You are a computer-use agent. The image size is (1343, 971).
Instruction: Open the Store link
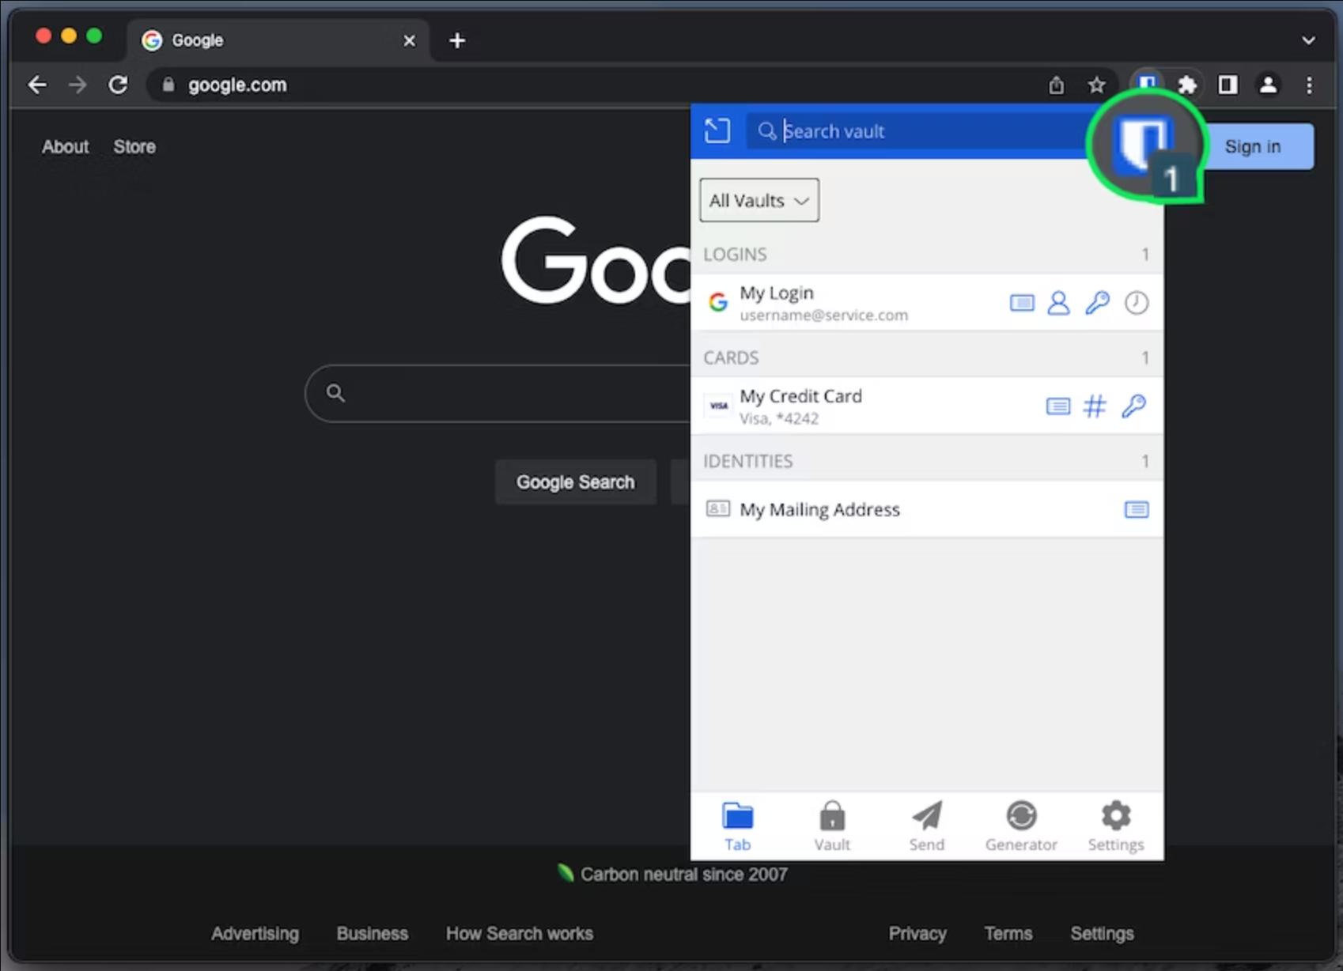pos(134,146)
